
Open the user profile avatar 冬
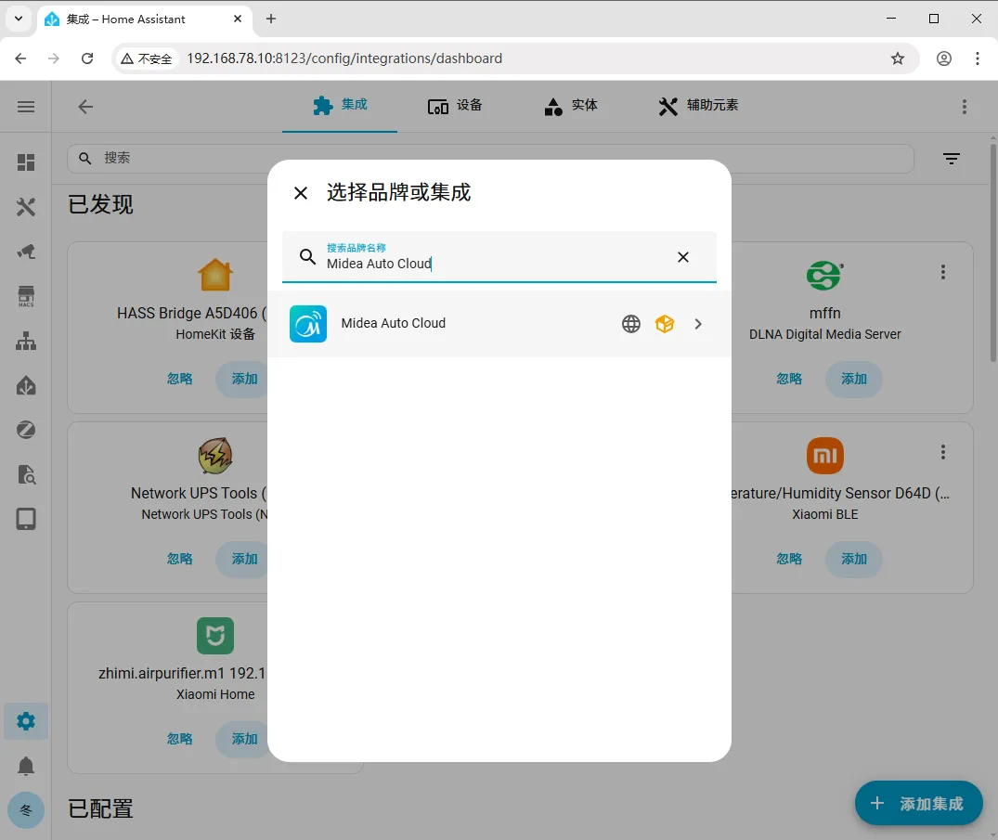point(26,810)
